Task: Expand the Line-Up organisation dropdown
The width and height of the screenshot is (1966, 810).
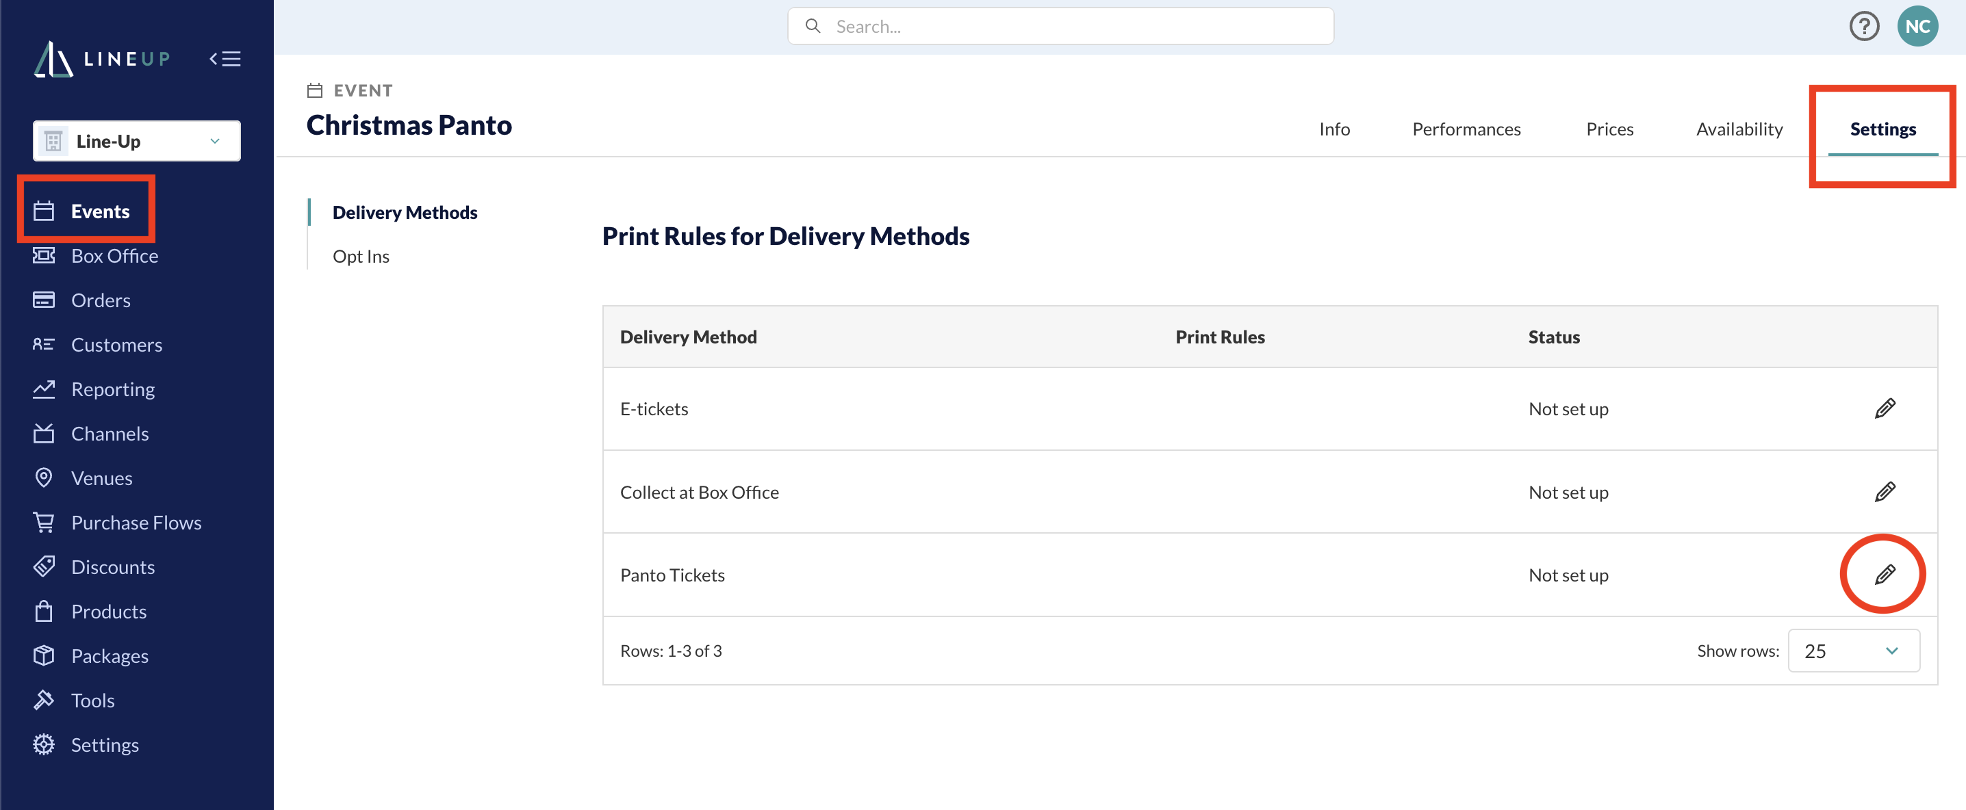Action: (137, 141)
